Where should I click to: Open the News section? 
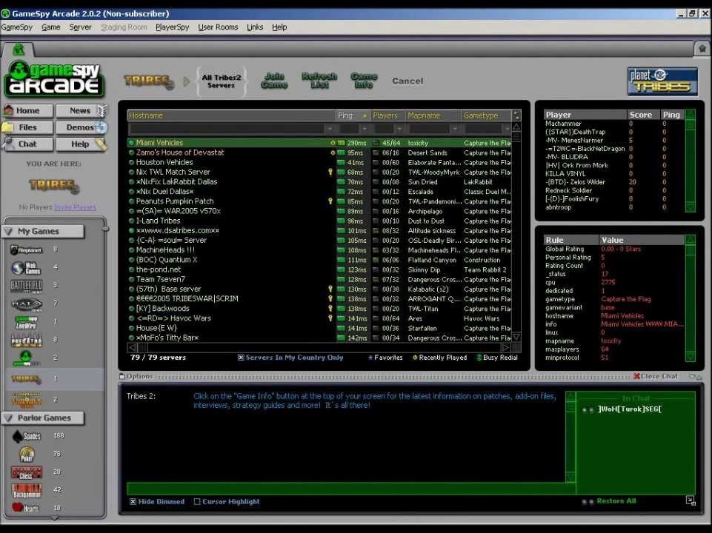(x=81, y=111)
